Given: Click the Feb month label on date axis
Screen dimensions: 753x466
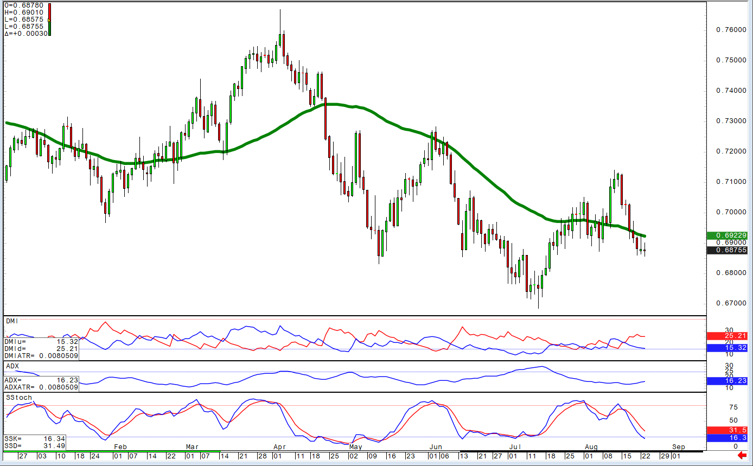Looking at the screenshot, I should pos(120,447).
